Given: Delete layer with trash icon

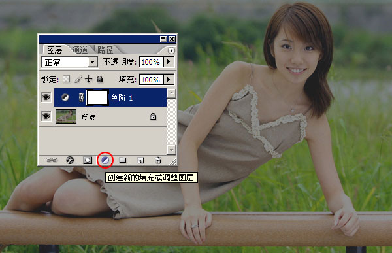Looking at the screenshot, I should pos(158,160).
